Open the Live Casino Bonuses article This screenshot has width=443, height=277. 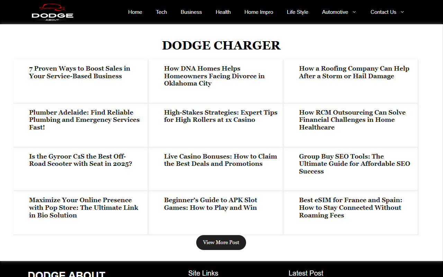pos(220,160)
